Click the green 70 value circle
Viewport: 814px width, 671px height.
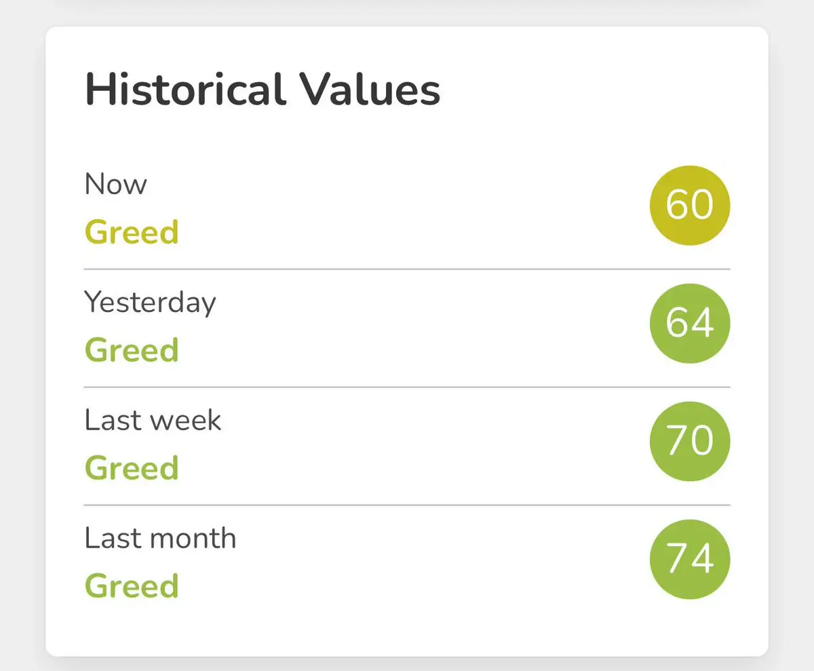(690, 441)
